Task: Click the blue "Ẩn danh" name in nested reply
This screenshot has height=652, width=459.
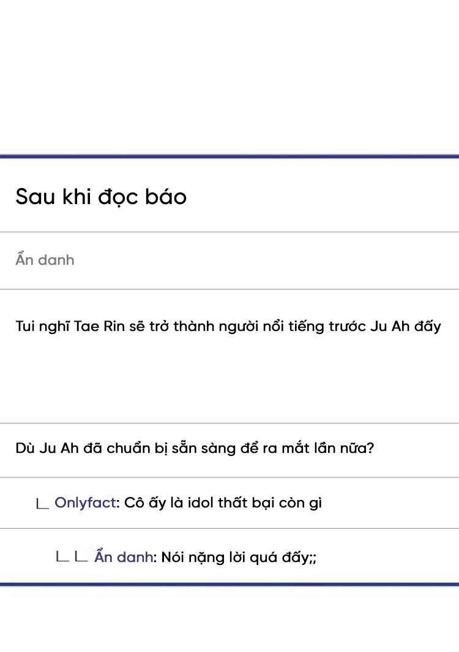Action: (123, 557)
